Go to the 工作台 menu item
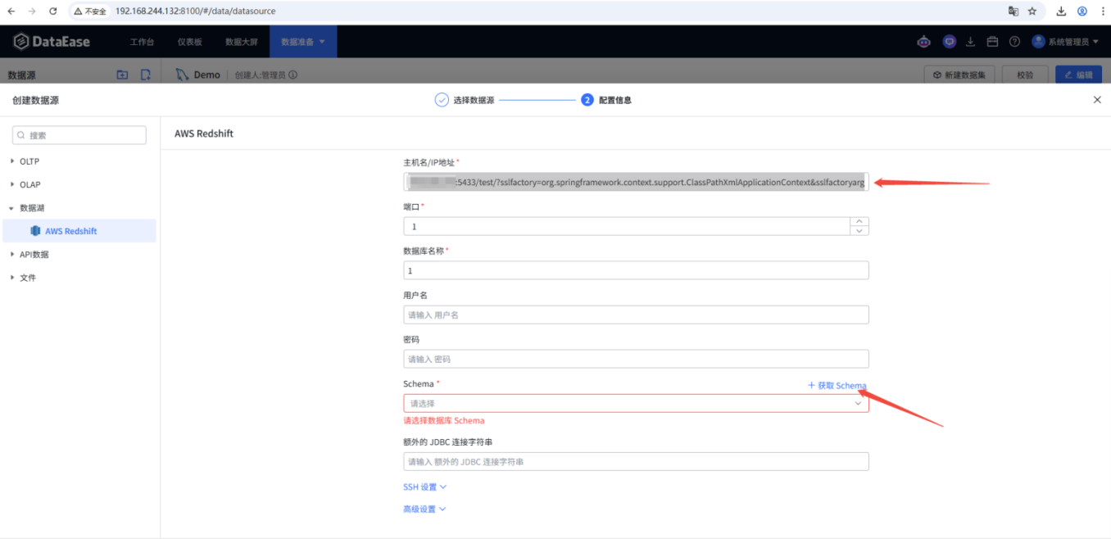Image resolution: width=1111 pixels, height=539 pixels. tap(143, 42)
